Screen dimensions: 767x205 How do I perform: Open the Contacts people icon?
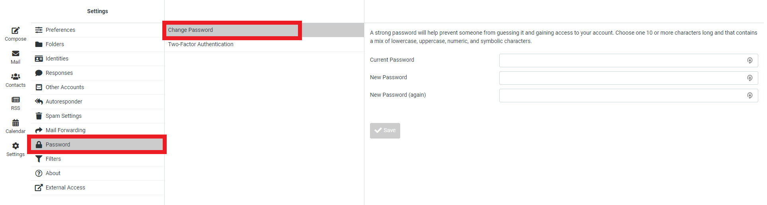tap(16, 76)
